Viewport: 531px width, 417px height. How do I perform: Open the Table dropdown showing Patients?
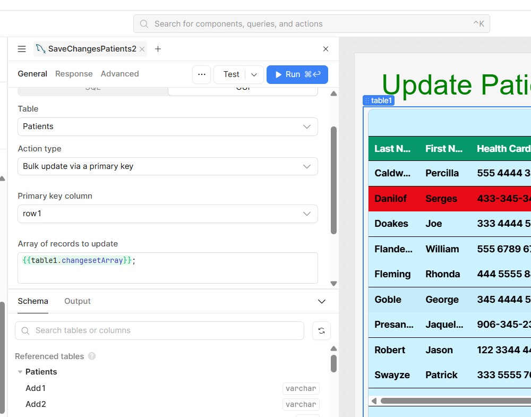167,126
